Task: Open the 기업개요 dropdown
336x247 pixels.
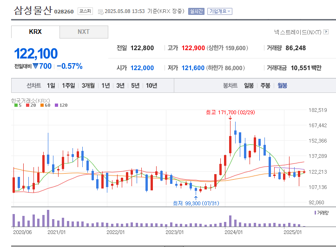Action: [x=220, y=11]
